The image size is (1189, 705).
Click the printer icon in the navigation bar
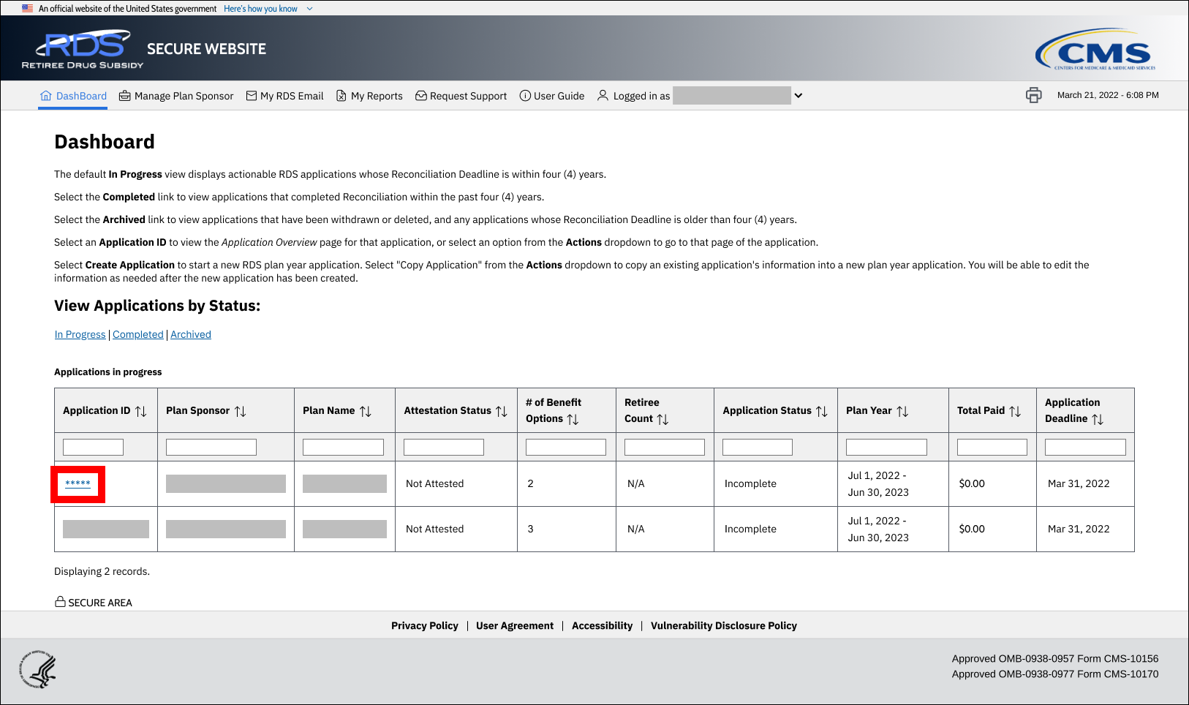tap(1033, 95)
